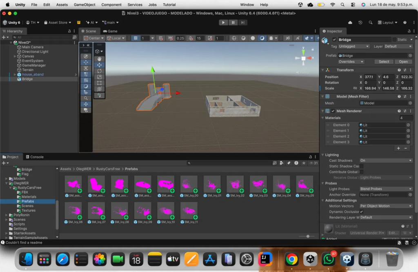Open Transform component help icon
The height and width of the screenshot is (272, 418).
click(399, 70)
